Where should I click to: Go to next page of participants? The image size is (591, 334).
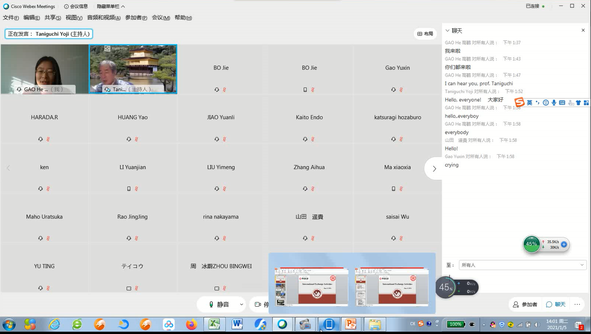434,169
